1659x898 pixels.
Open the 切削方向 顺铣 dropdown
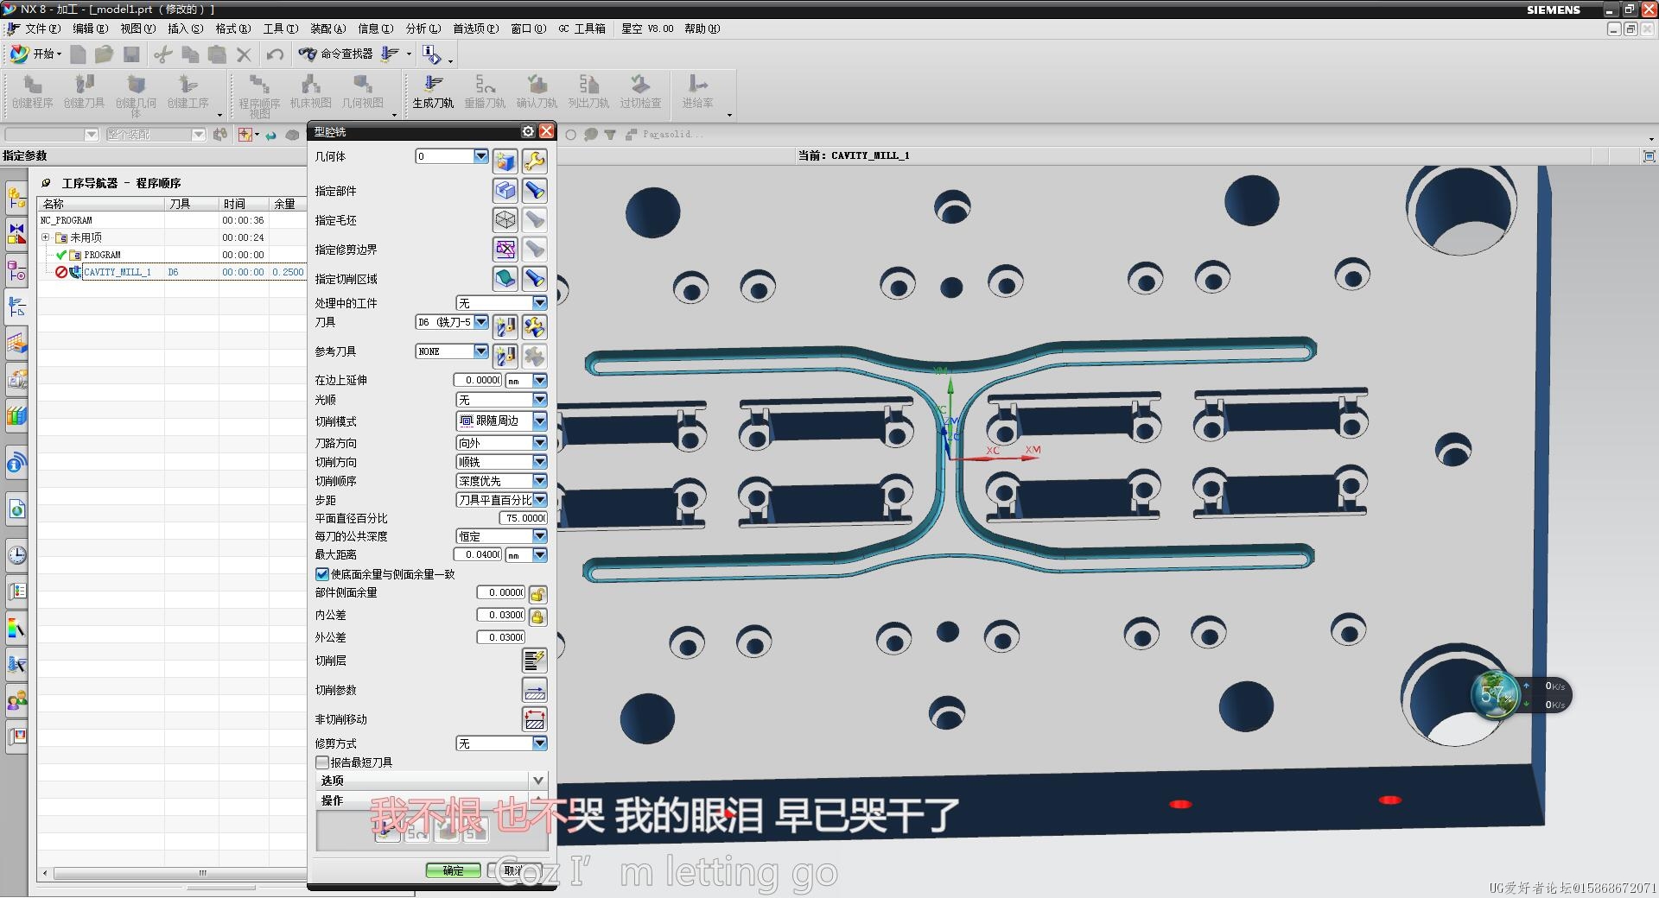[540, 462]
